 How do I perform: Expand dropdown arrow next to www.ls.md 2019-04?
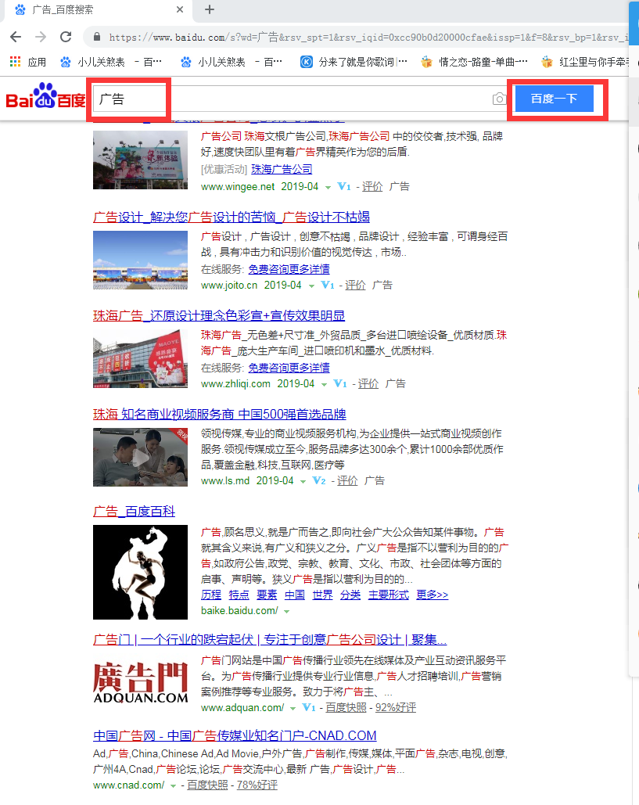(303, 482)
